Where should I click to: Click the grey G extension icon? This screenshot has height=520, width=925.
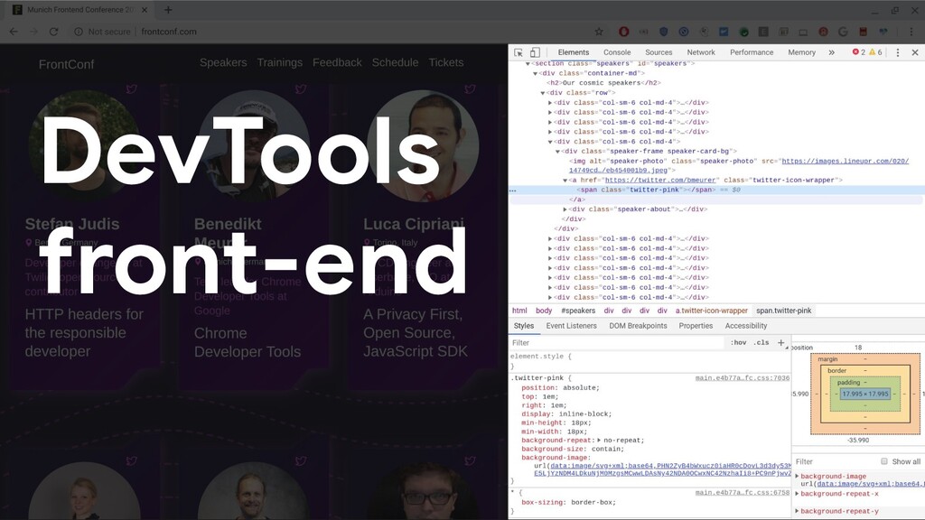coord(843,32)
